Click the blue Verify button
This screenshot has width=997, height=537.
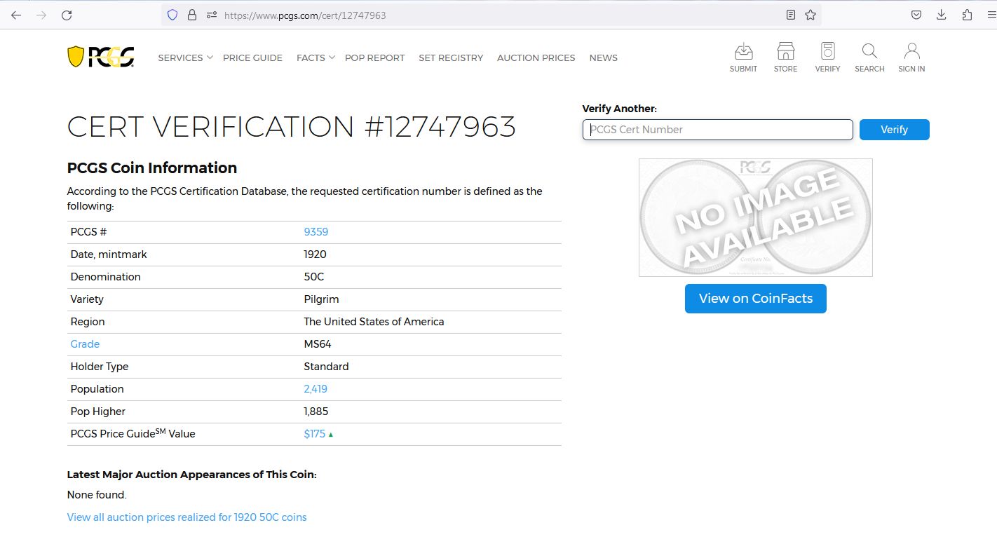[x=895, y=130]
